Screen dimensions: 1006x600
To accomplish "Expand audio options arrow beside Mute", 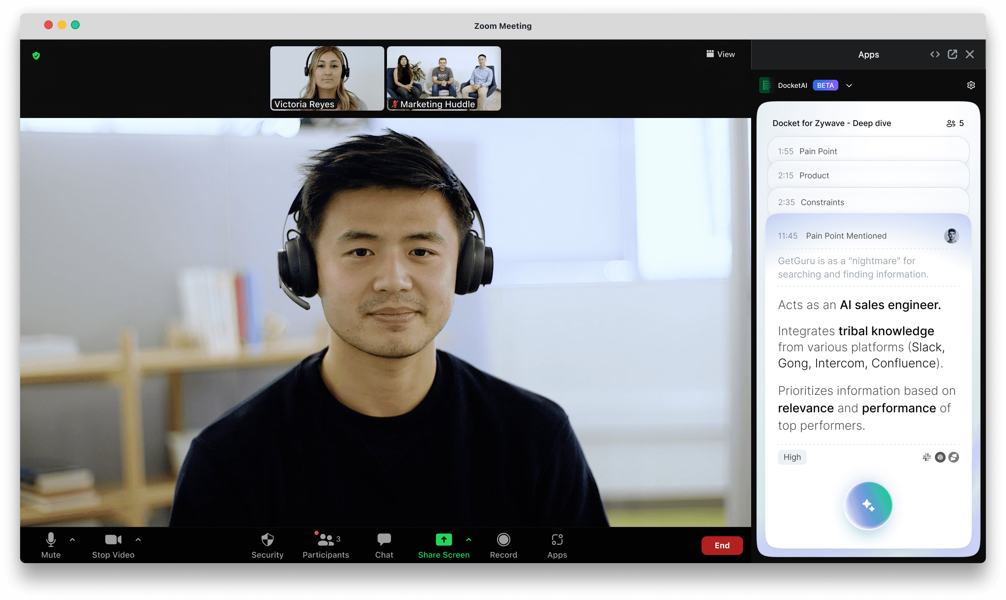I will pyautogui.click(x=72, y=539).
